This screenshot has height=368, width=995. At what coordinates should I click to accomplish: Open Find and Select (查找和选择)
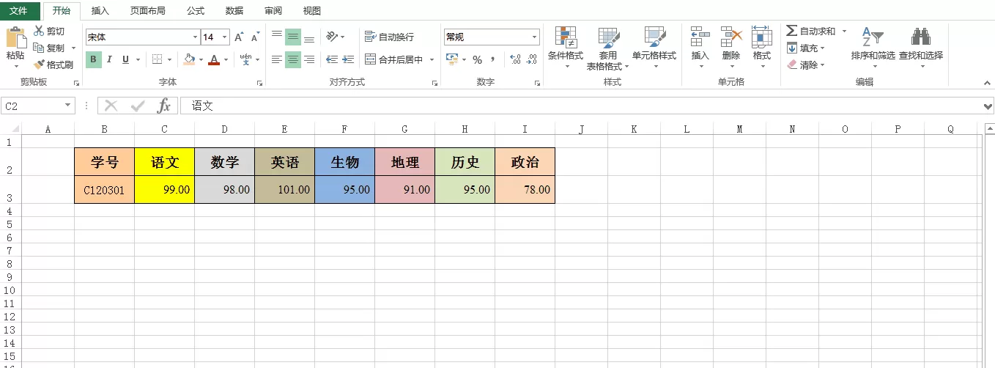click(x=921, y=48)
